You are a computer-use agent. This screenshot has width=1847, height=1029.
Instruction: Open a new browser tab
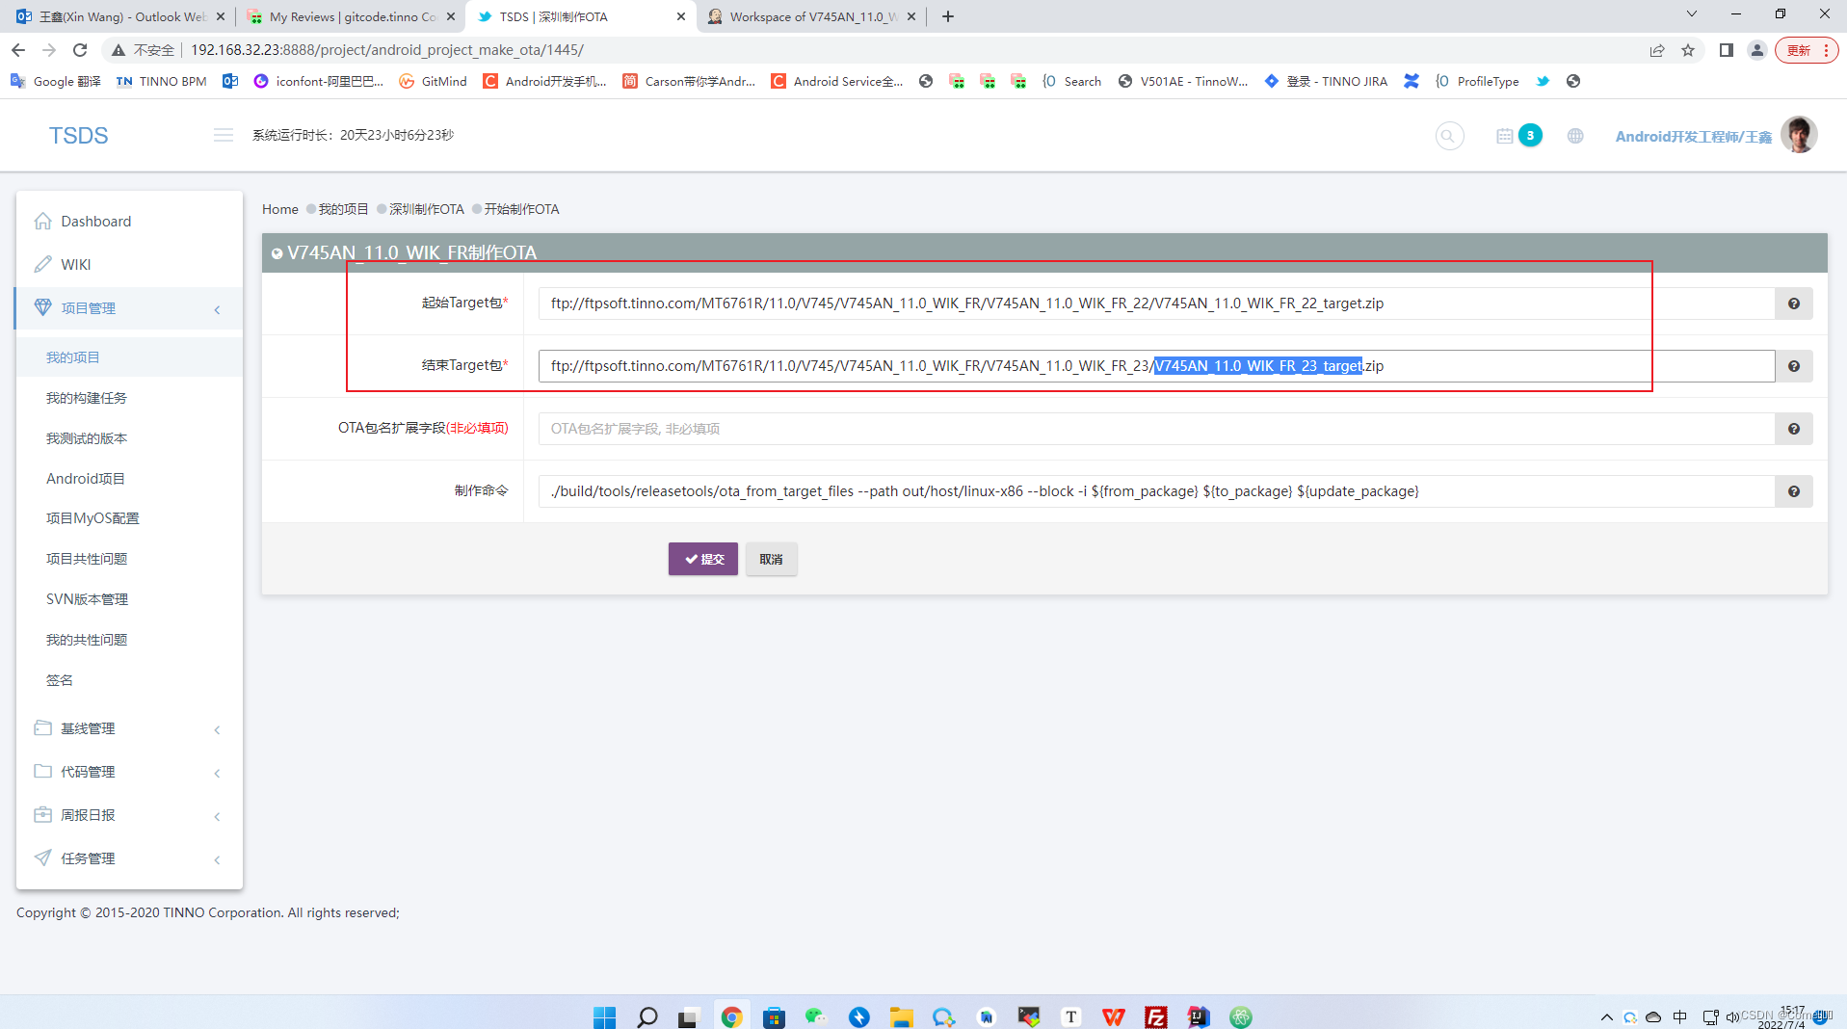[x=948, y=16]
